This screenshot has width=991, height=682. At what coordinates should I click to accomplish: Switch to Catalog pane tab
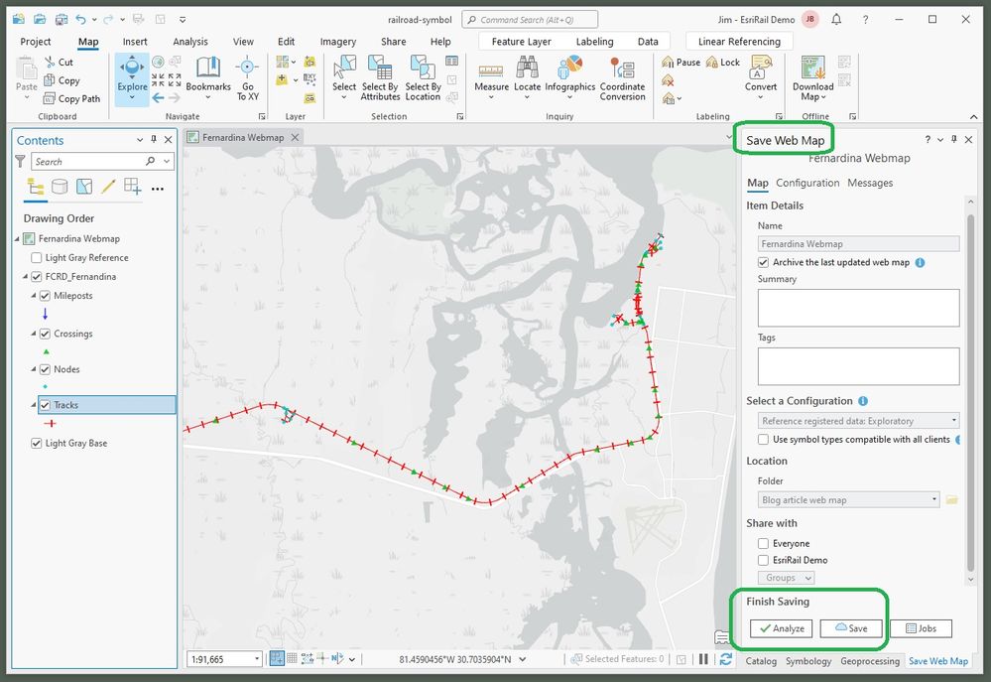(761, 661)
